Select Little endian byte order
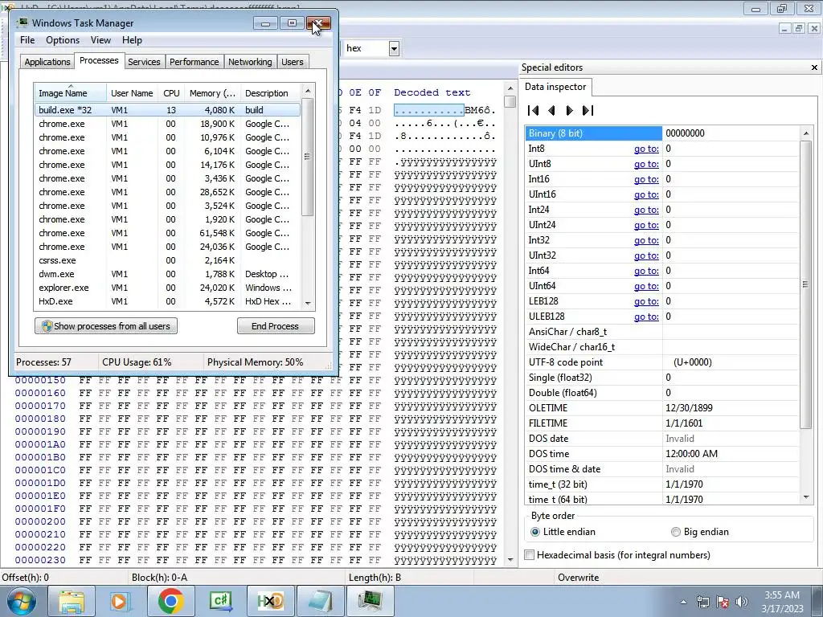This screenshot has width=823, height=617. pyautogui.click(x=563, y=532)
